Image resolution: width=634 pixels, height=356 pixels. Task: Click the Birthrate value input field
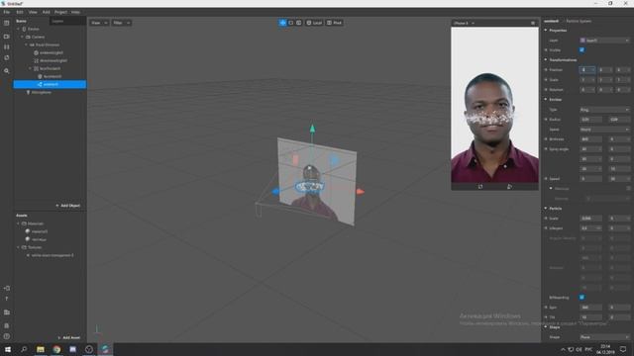click(x=590, y=139)
